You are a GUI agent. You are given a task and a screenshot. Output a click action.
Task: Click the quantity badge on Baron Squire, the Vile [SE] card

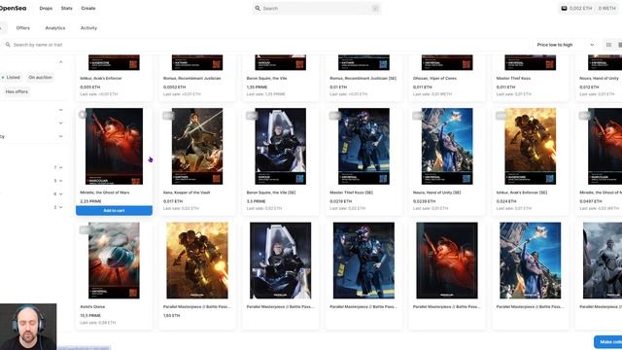251,116
